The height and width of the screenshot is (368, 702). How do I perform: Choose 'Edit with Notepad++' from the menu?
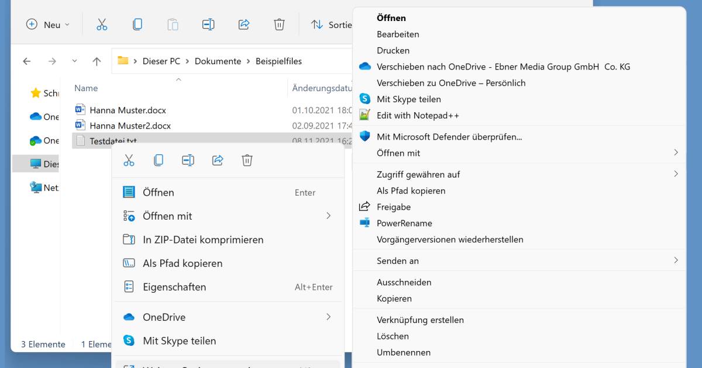pyautogui.click(x=418, y=116)
